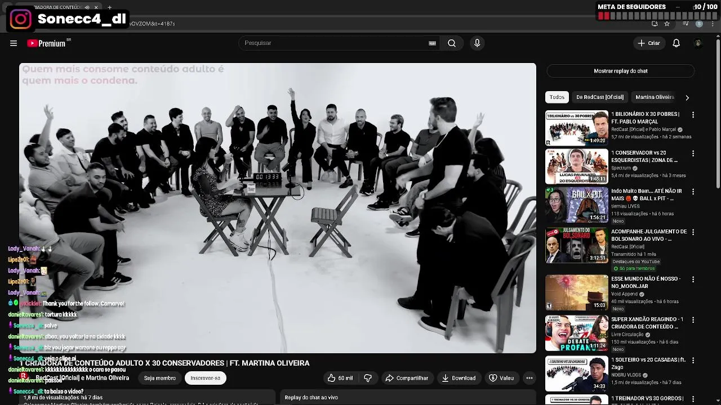The image size is (721, 405).
Task: Open on-screen keyboard icon in search box
Action: point(433,43)
